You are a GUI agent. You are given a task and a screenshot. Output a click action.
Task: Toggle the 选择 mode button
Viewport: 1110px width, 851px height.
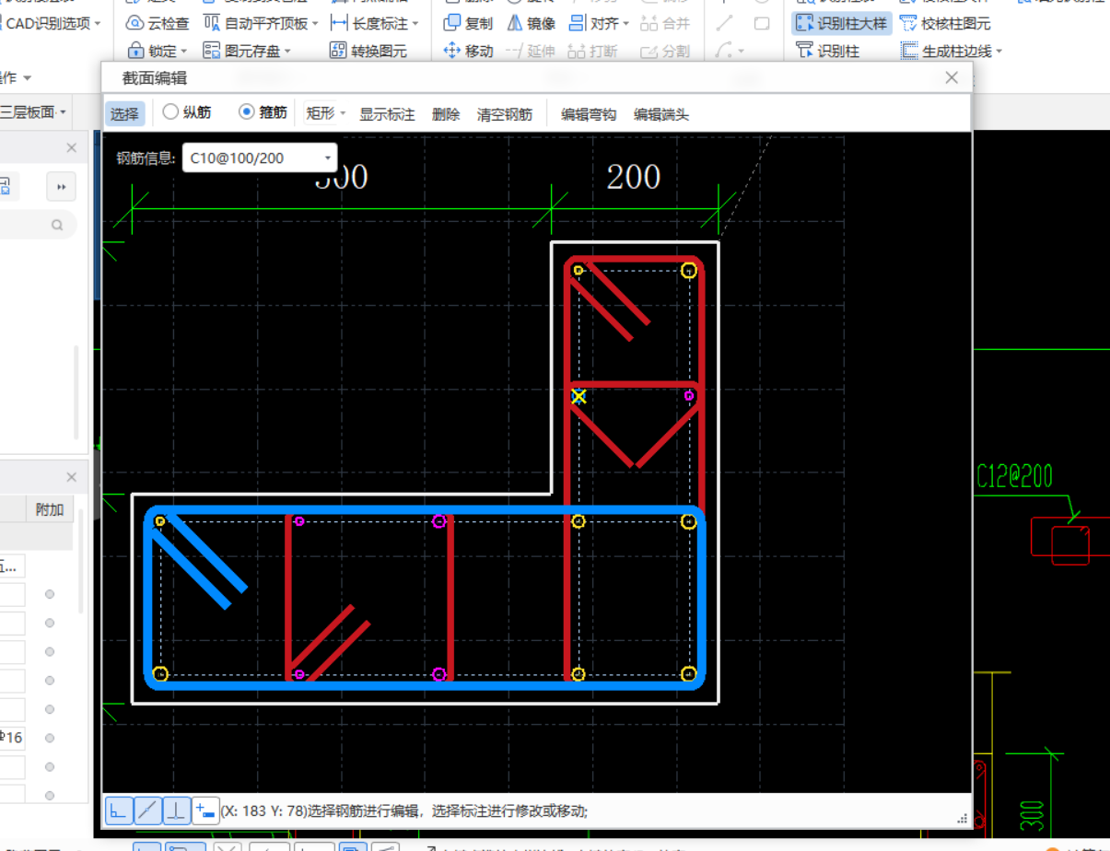pos(124,113)
